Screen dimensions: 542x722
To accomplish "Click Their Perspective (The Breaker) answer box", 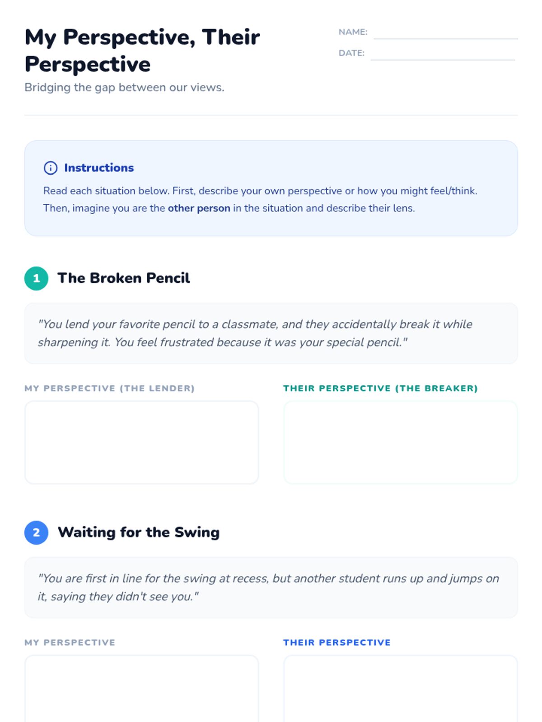I will (400, 442).
